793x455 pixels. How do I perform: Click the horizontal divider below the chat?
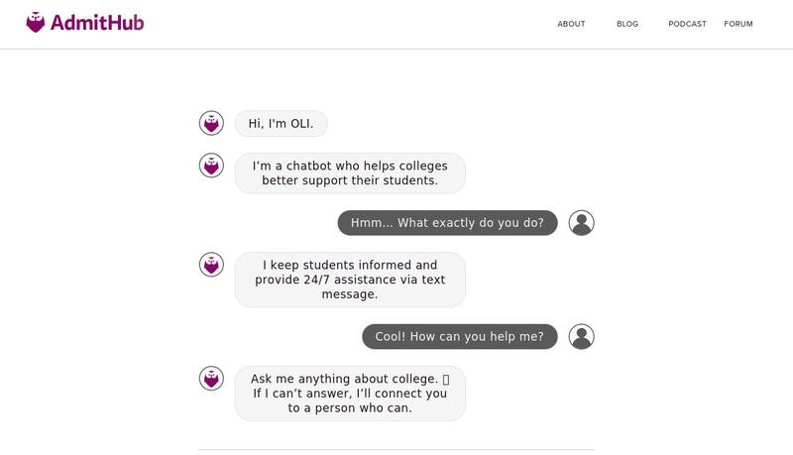396,450
